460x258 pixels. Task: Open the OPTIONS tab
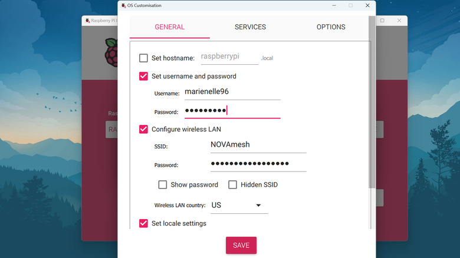(x=331, y=27)
